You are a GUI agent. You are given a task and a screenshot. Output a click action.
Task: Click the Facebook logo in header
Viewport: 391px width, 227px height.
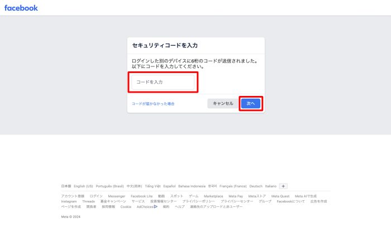21,8
